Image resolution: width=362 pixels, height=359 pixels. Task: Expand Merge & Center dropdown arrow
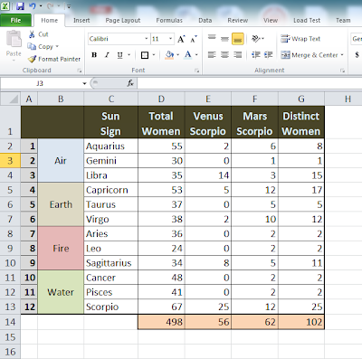coord(342,55)
